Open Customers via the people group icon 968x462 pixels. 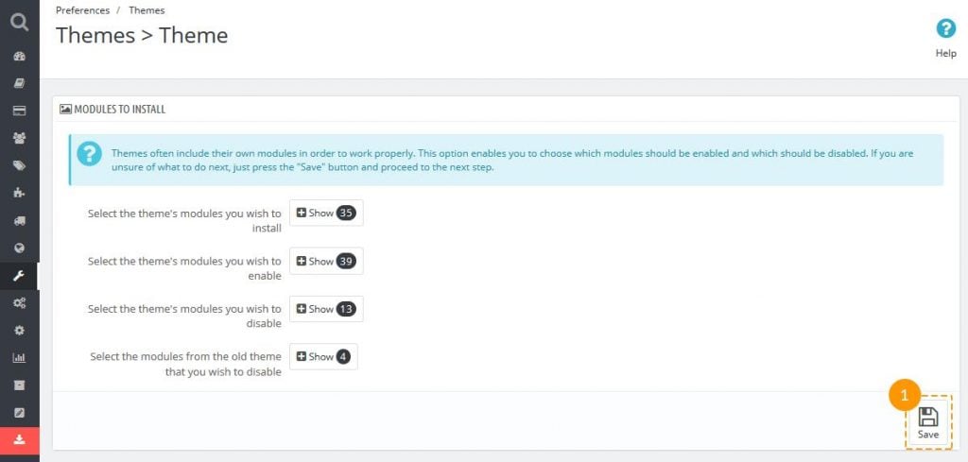(19, 138)
